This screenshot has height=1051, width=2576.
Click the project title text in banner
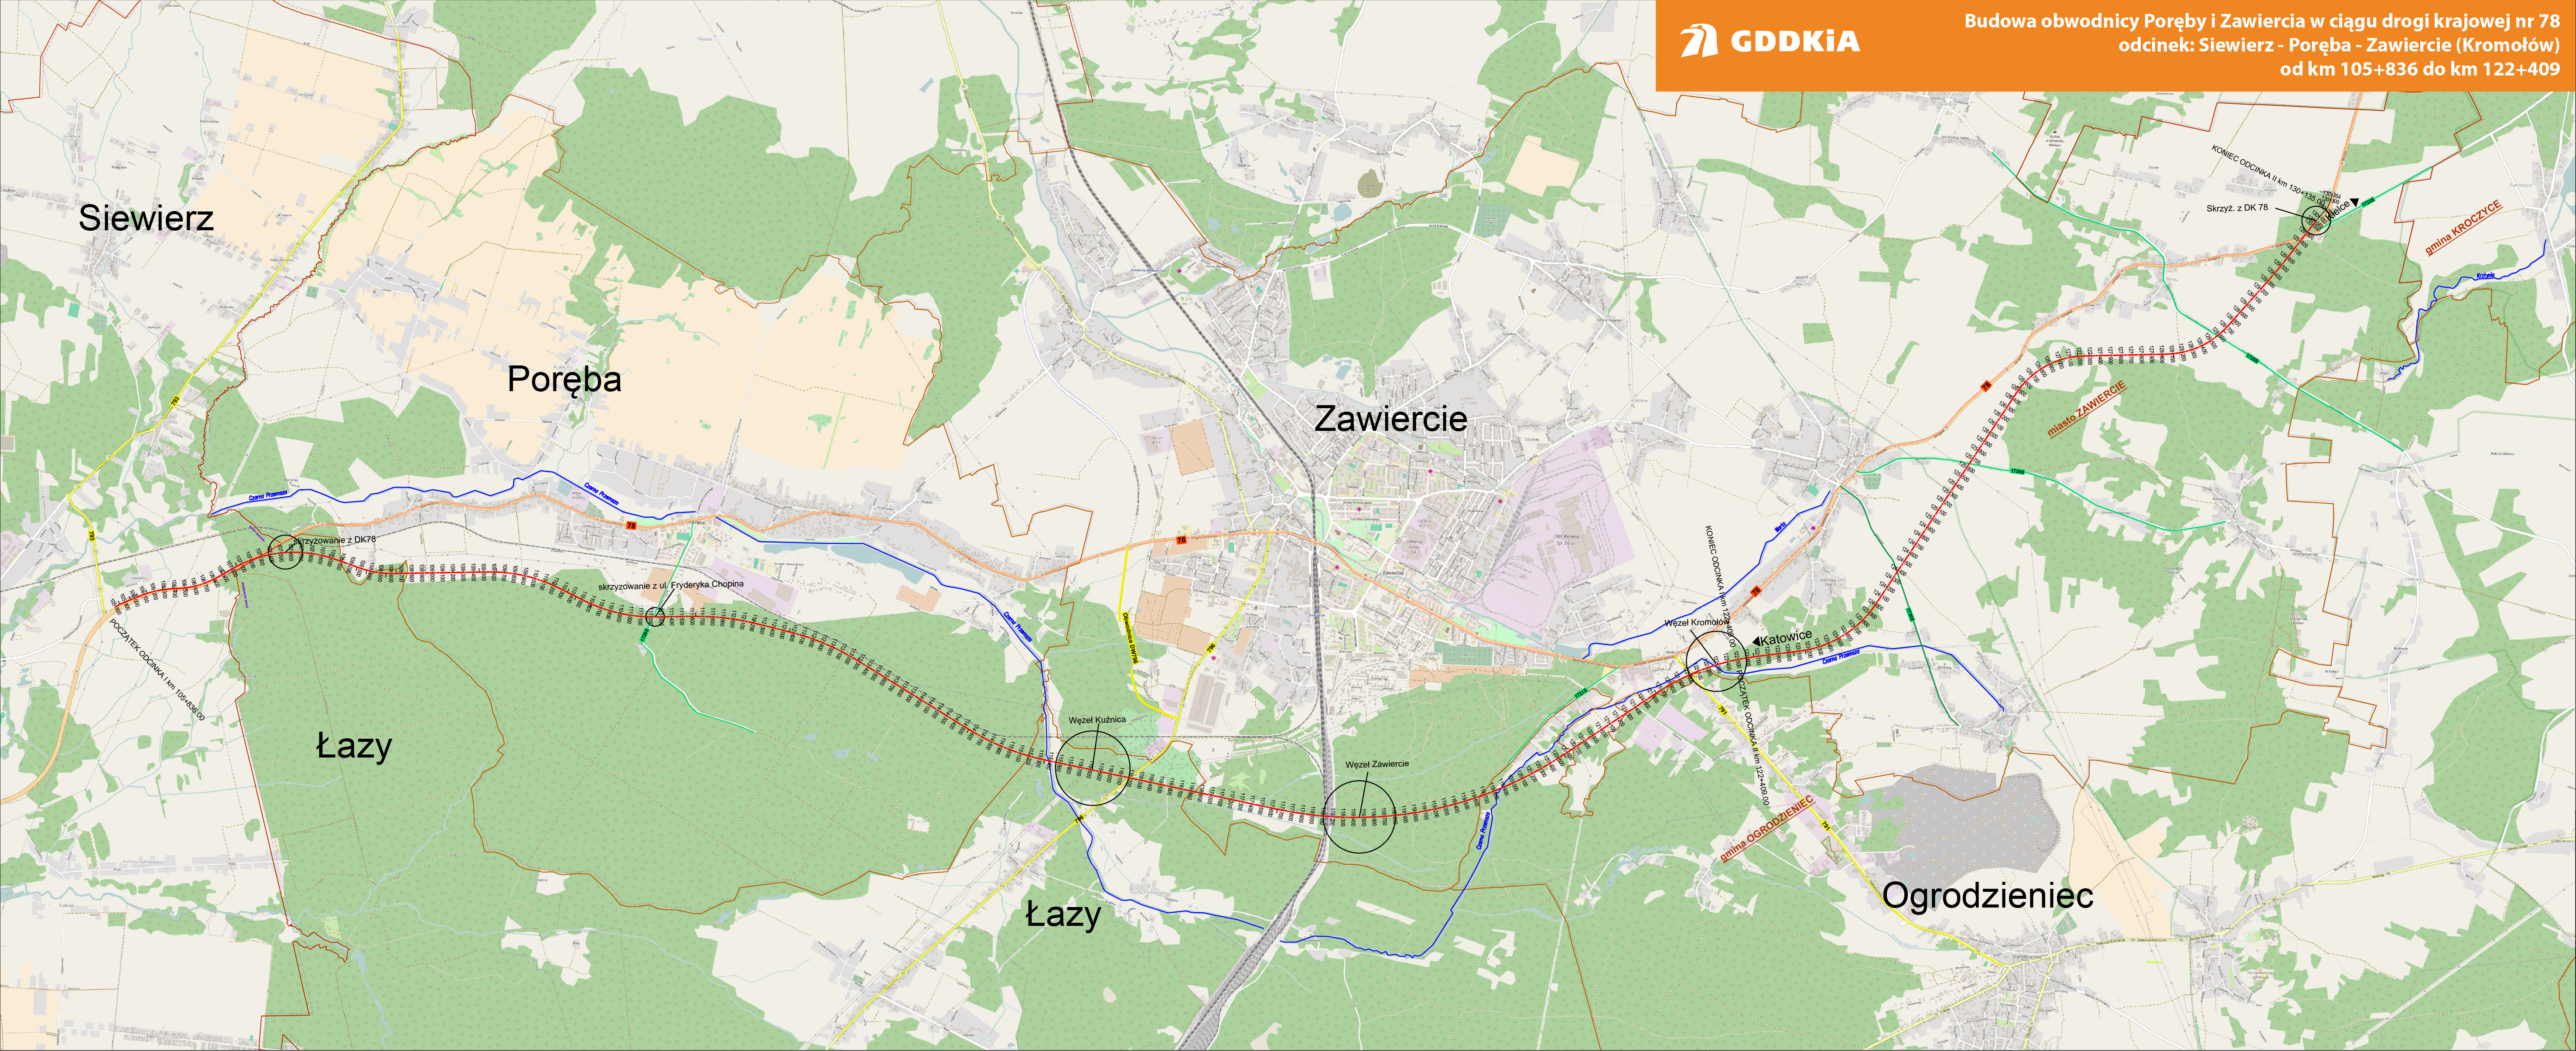(2261, 45)
